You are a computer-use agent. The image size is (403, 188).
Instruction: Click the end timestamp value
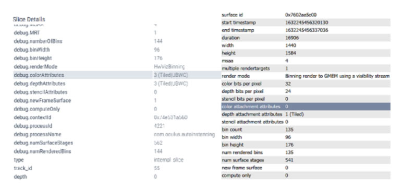[x=307, y=30]
